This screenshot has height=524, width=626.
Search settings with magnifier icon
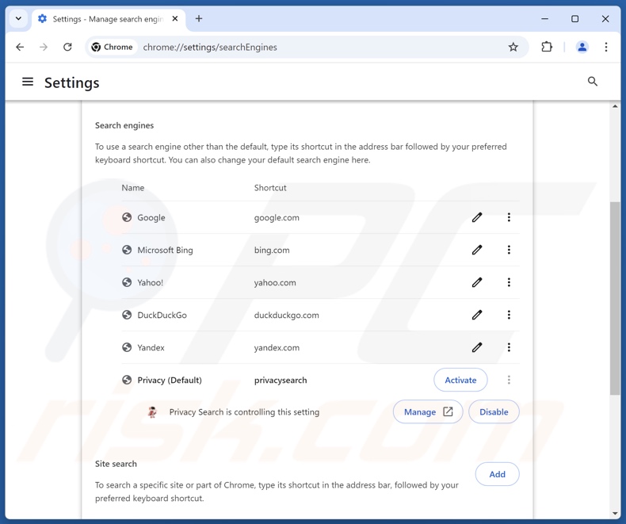(593, 82)
